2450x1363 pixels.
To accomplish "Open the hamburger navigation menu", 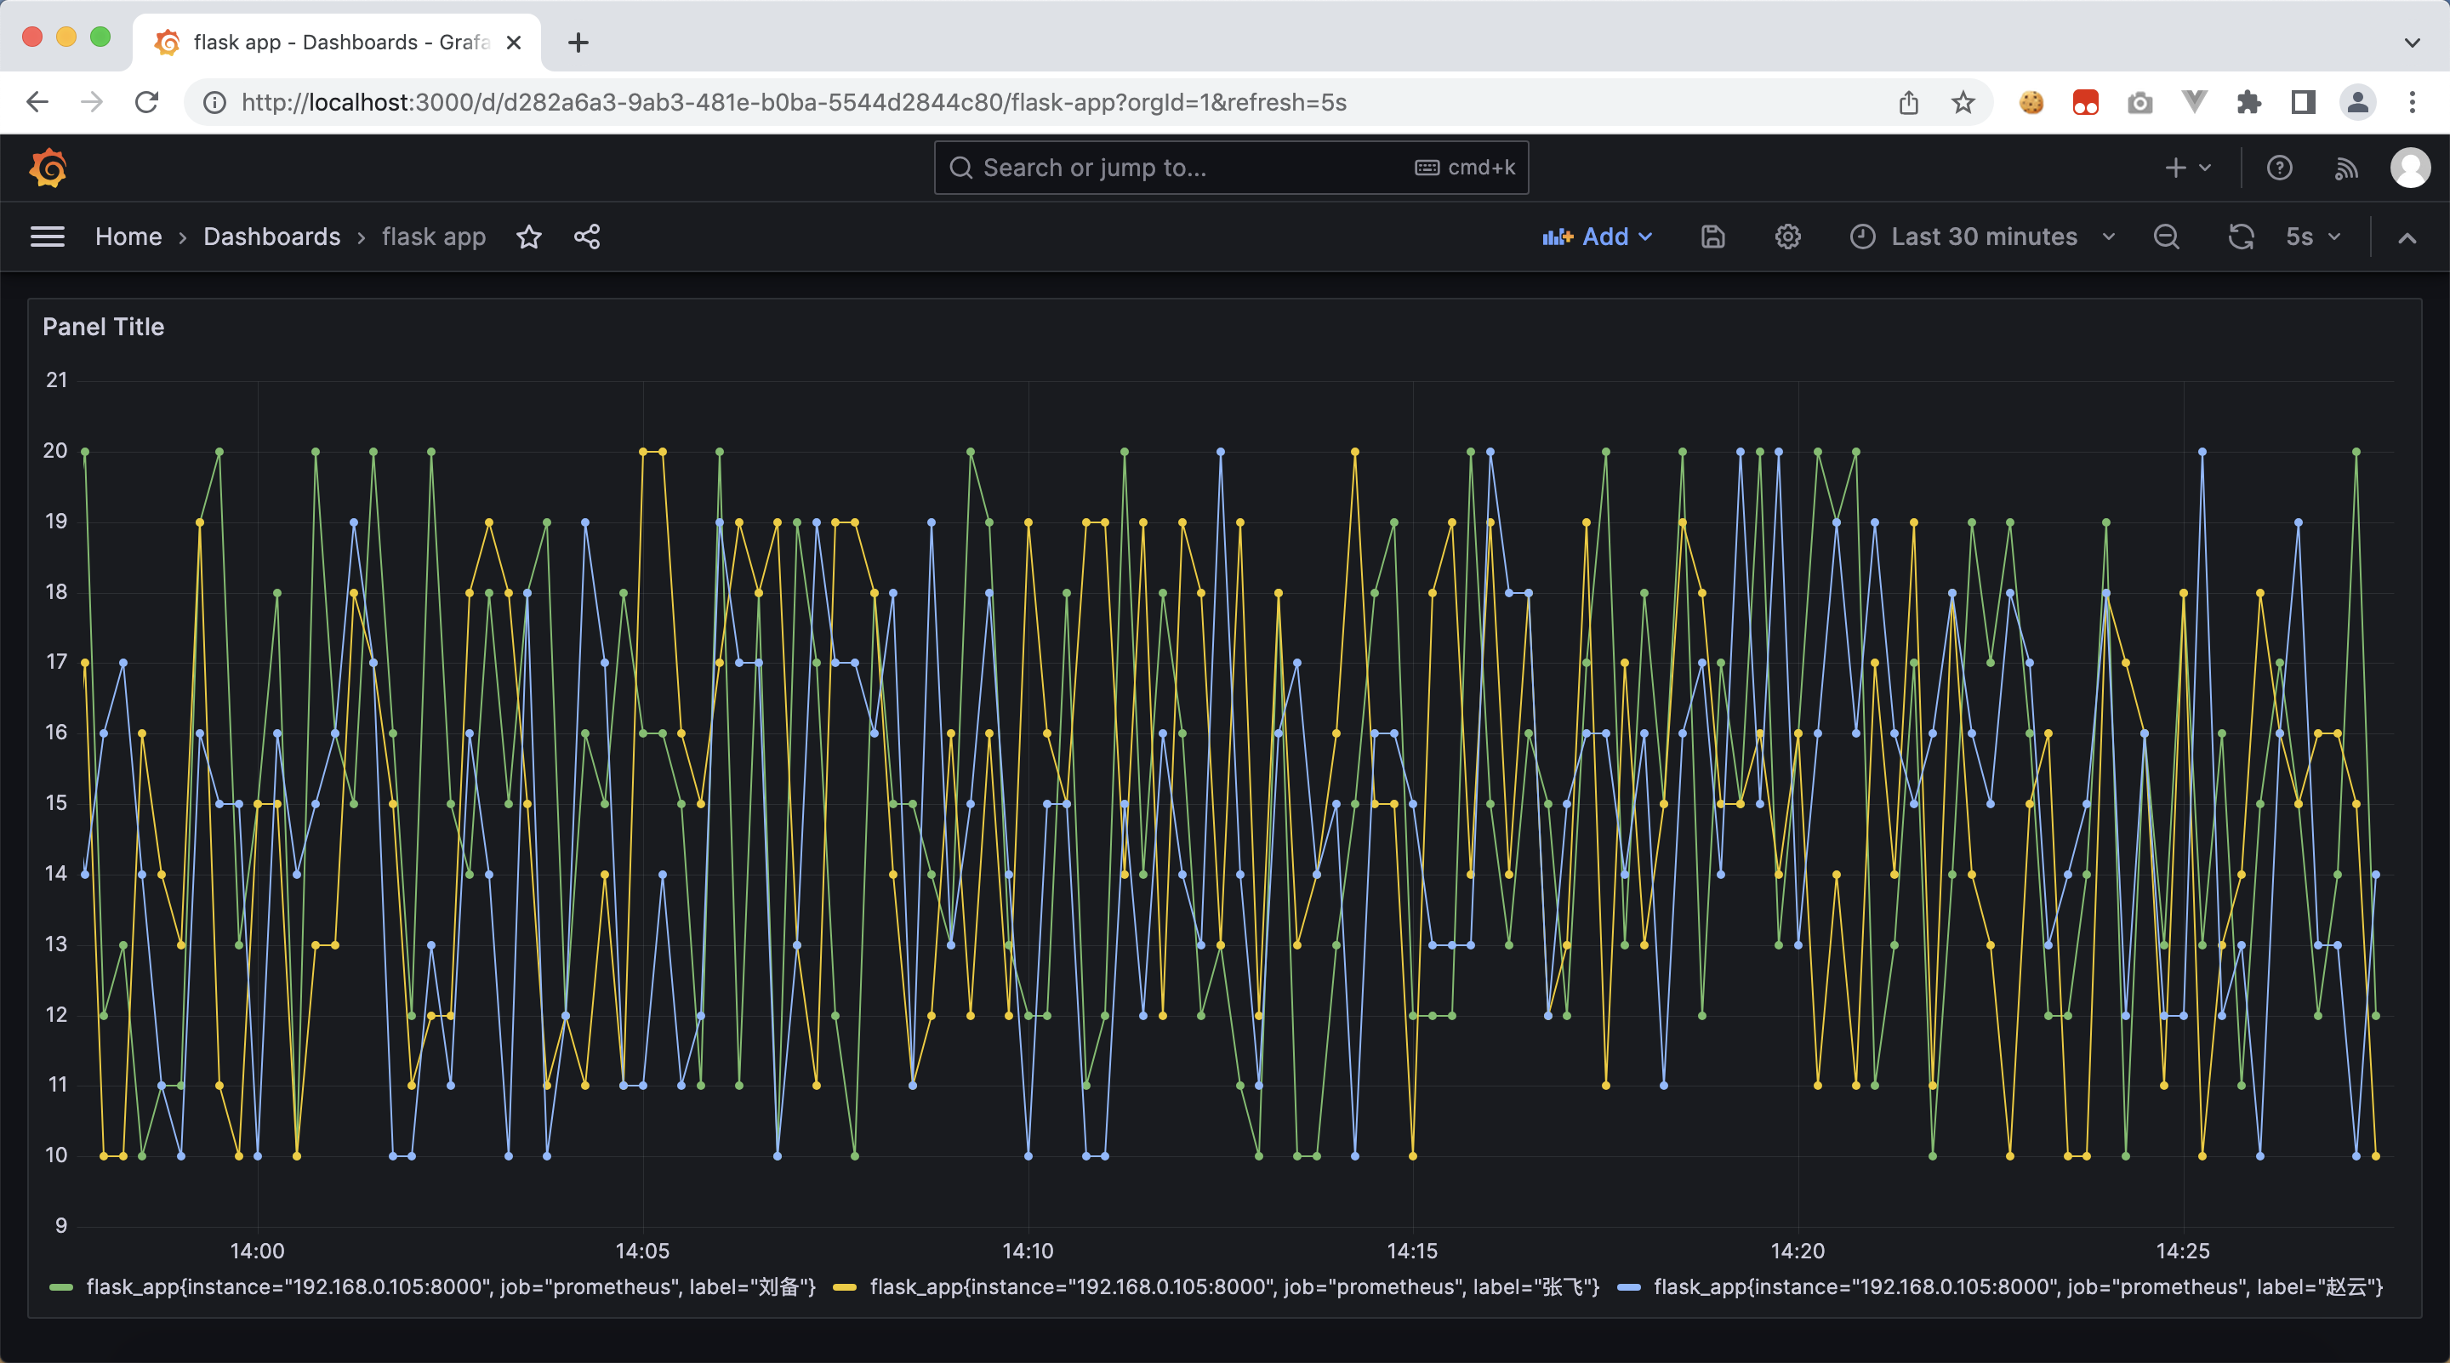I will tap(48, 237).
